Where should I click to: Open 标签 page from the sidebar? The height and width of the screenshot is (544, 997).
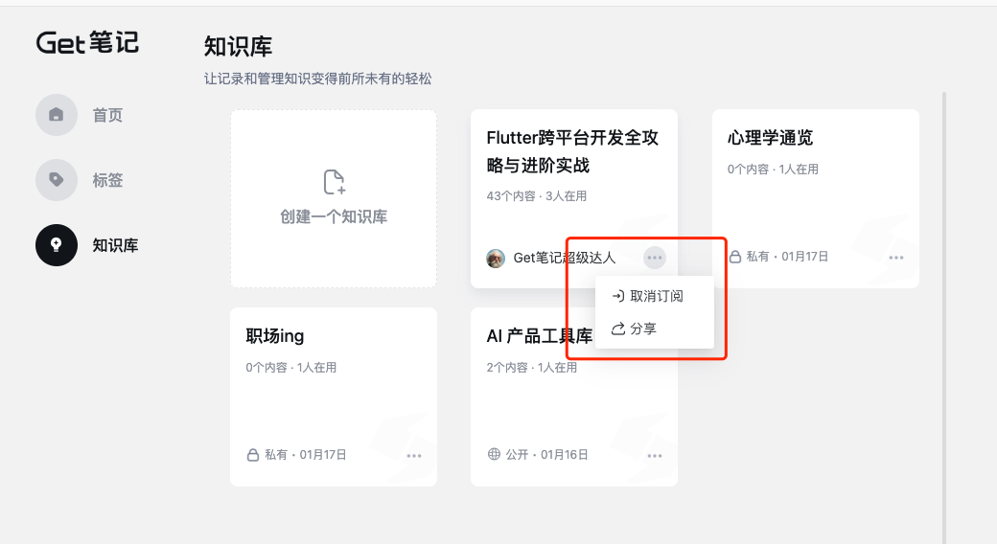coord(107,180)
